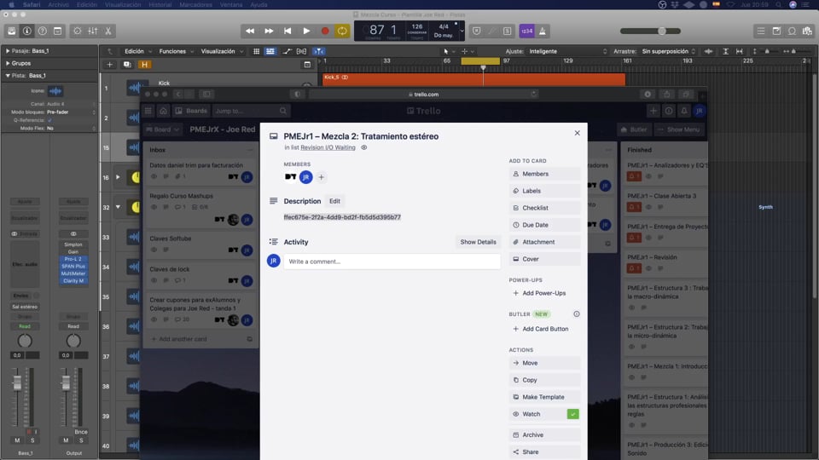Close the Trello card with the X

pos(578,133)
